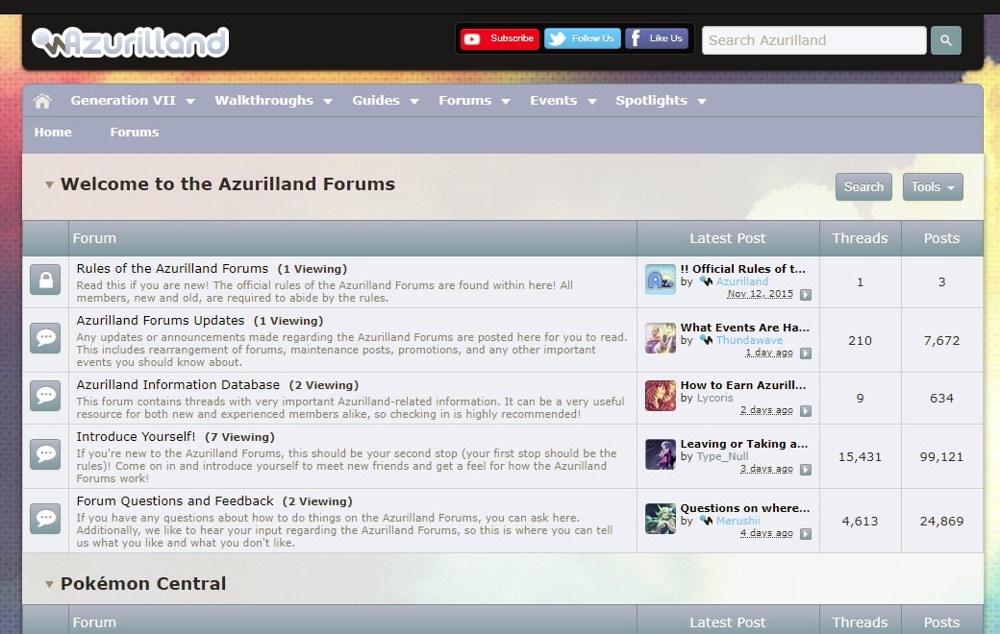
Task: Open user profile Merushii
Action: click(x=737, y=521)
